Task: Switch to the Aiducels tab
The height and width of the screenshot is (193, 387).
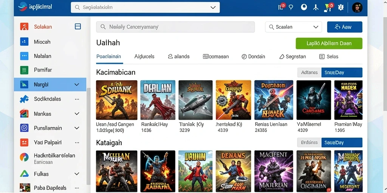Action: click(144, 57)
